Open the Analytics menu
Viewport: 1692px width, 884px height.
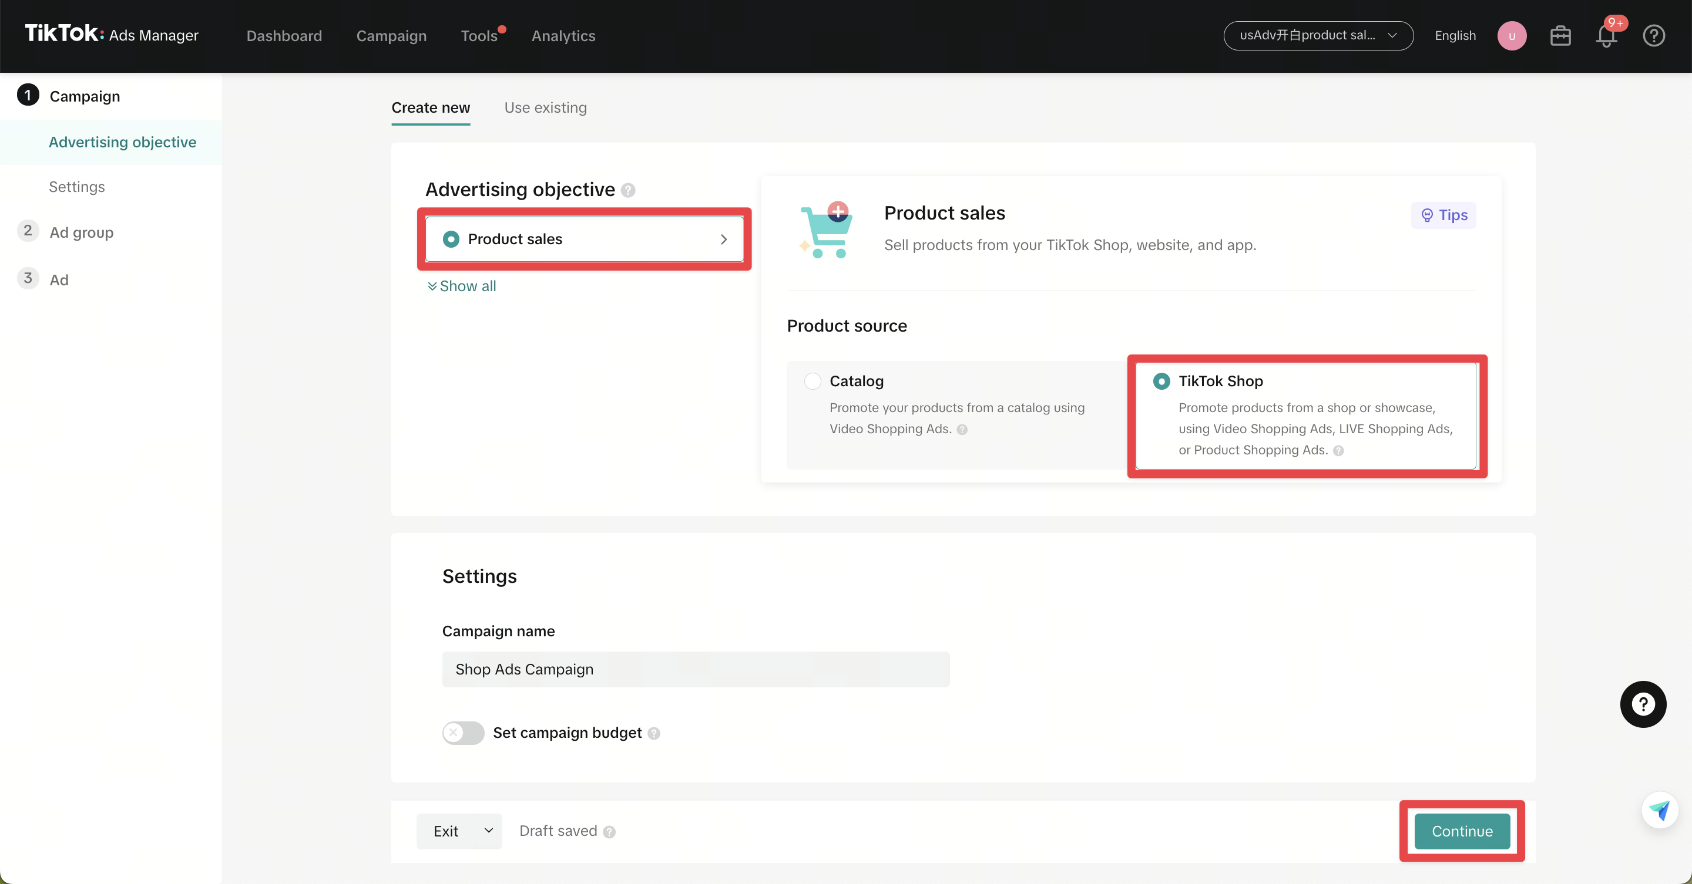tap(563, 36)
